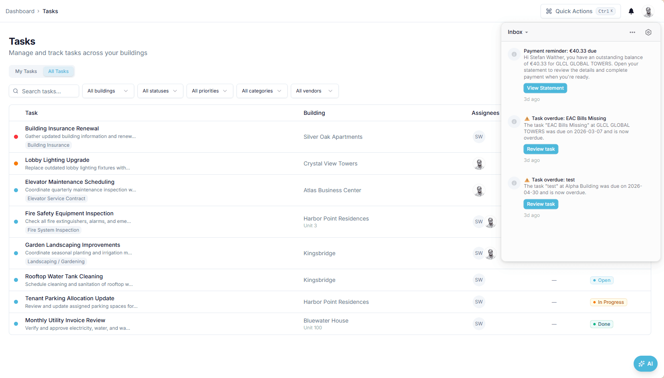Click the Done status badge
The image size is (664, 378).
602,324
